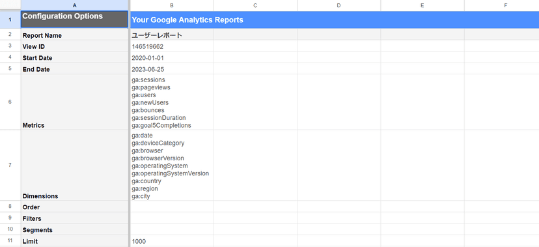Select column D header
Screen dimensions: 539x247
tap(339, 5)
